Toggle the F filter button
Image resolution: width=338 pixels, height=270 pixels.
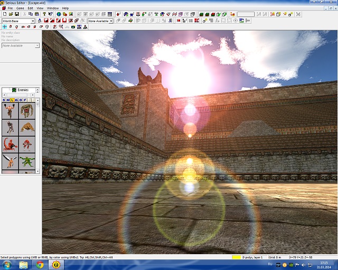click(x=25, y=100)
